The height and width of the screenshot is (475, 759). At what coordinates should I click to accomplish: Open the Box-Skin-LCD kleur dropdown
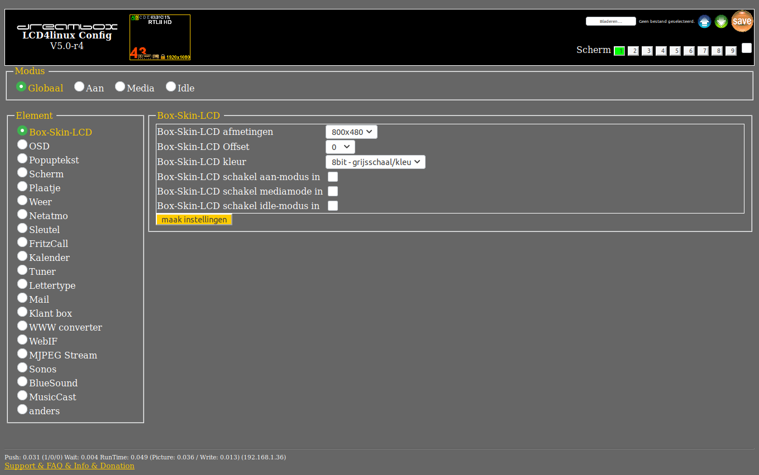click(x=375, y=162)
